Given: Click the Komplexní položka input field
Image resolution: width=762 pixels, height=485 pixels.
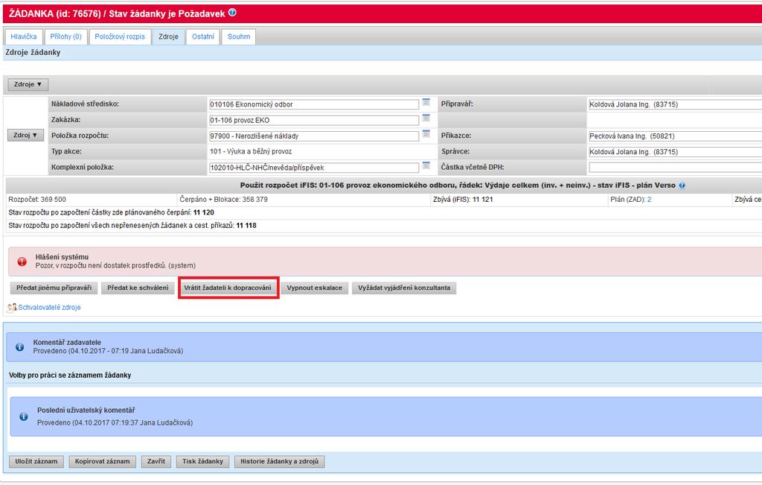Looking at the screenshot, I should (314, 168).
